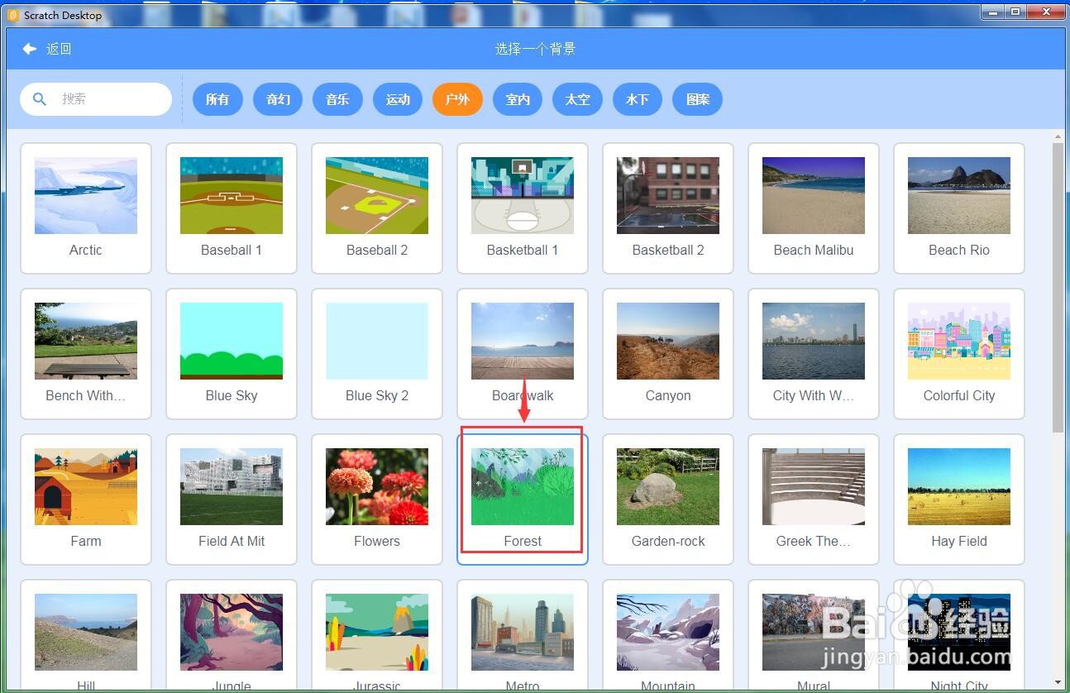Filter backdrops by 运动 category
1070x693 pixels.
pos(398,99)
